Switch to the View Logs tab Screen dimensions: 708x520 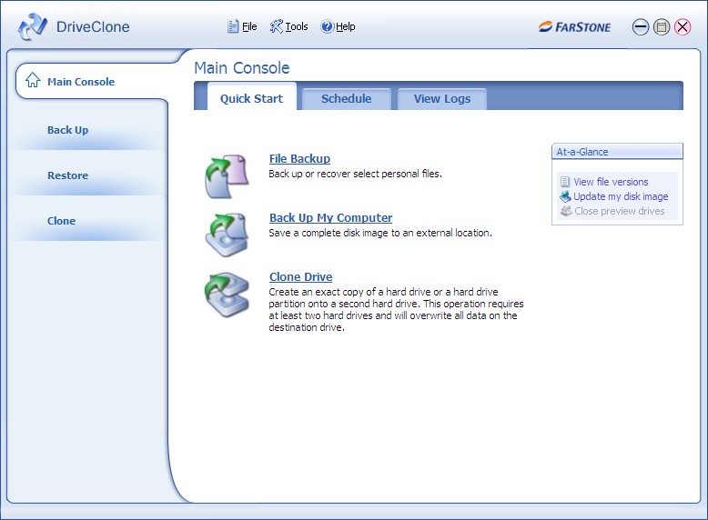[441, 98]
